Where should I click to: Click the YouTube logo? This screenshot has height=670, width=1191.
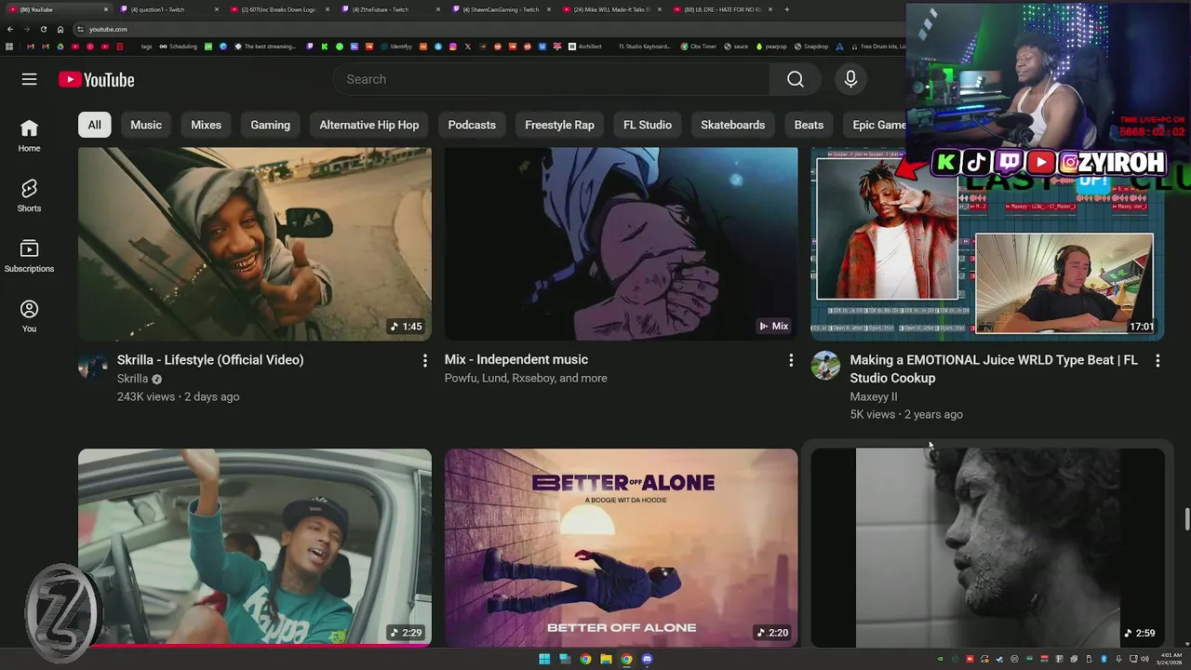coord(97,80)
